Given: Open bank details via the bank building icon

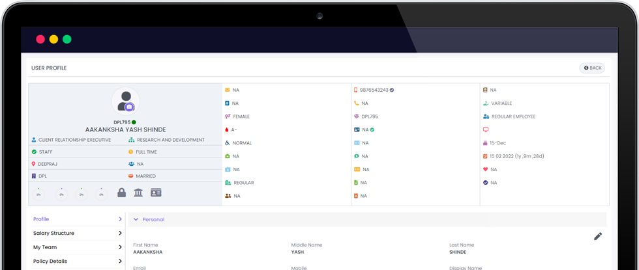Looking at the screenshot, I should point(138,193).
